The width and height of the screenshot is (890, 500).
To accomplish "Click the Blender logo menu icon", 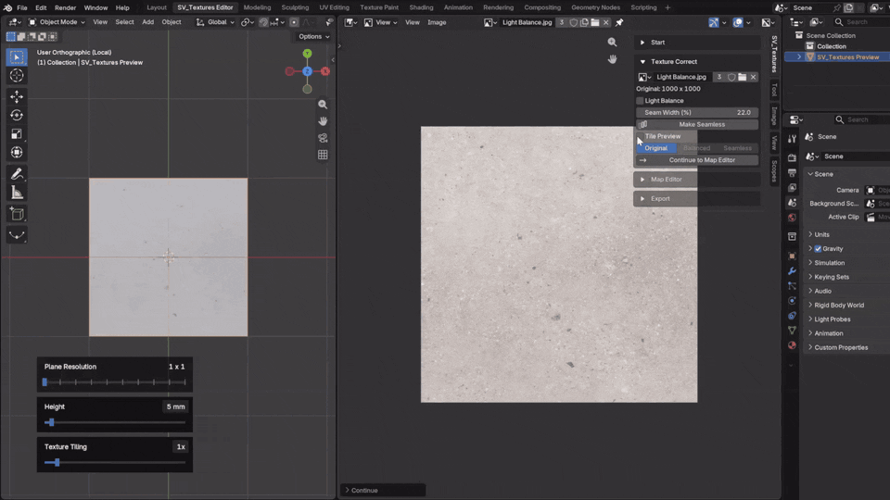I will pos(7,8).
